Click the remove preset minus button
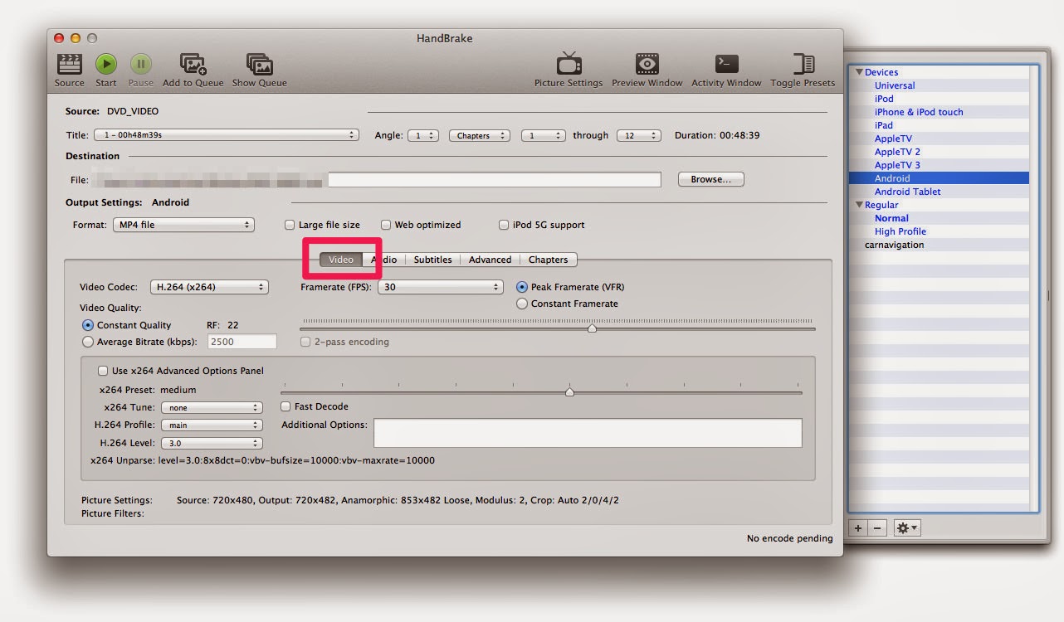 [877, 528]
